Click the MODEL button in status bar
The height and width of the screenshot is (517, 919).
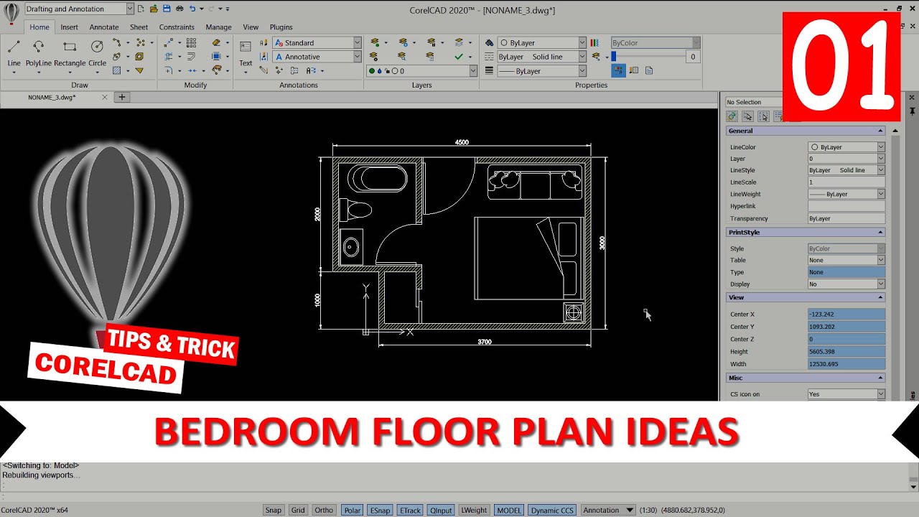pos(509,510)
